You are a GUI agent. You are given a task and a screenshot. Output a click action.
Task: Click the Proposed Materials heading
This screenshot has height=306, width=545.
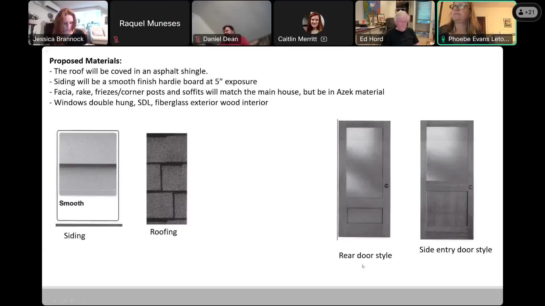(85, 61)
